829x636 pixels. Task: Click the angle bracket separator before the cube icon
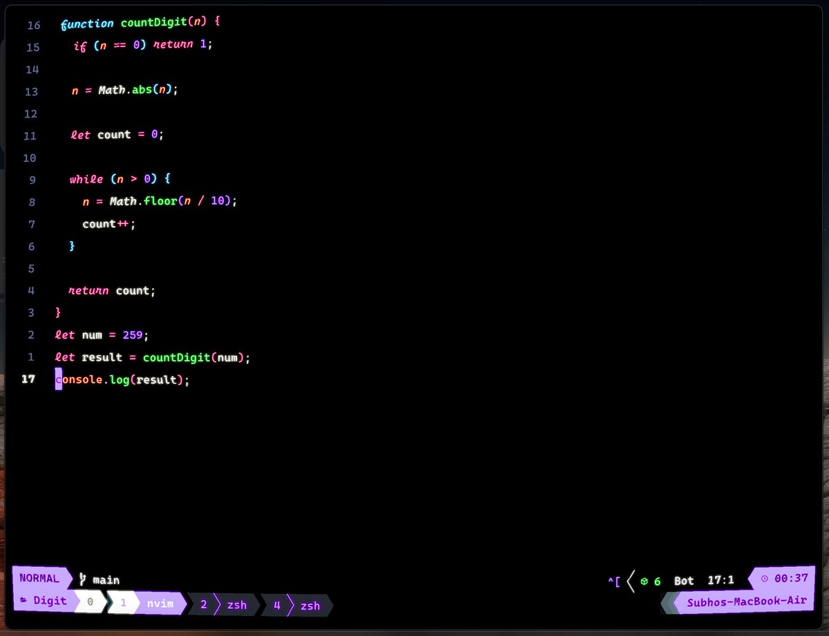(630, 581)
